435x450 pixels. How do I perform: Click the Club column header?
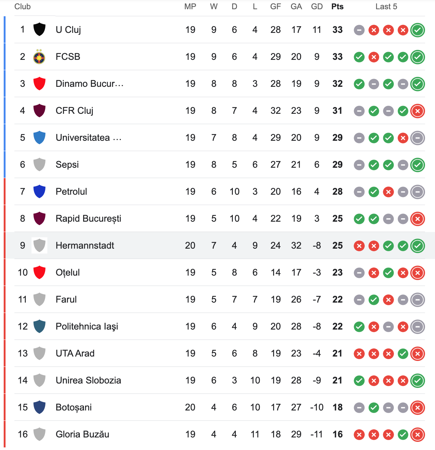(x=23, y=7)
